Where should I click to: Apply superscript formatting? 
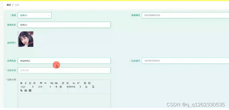(x=78, y=83)
